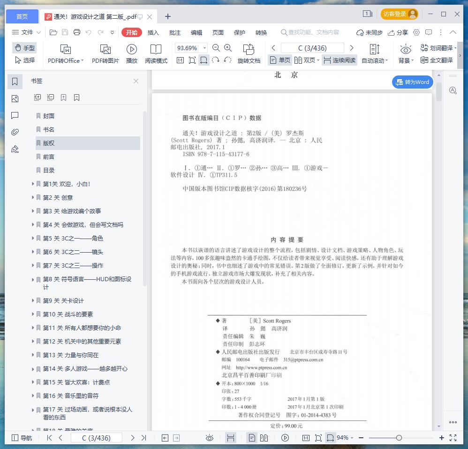Select the 开始 ribbon tab
Screen dimensions: 468x449
coord(132,32)
